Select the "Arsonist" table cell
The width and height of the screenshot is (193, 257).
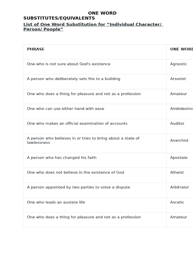[x=178, y=79]
